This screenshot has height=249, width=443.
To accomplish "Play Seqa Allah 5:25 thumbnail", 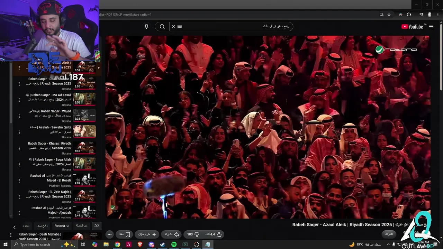I will pos(84,164).
